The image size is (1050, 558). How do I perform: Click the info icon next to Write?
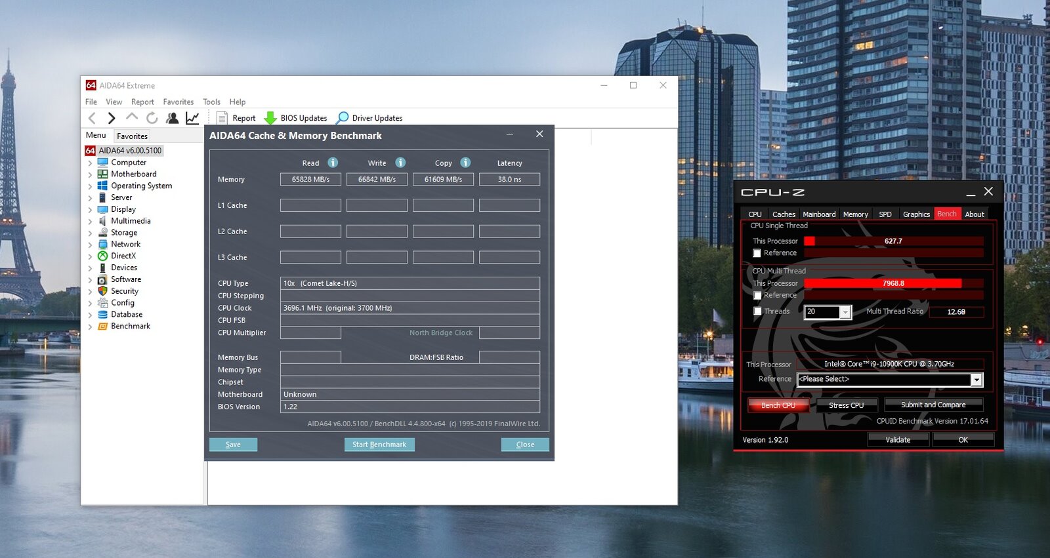click(400, 163)
